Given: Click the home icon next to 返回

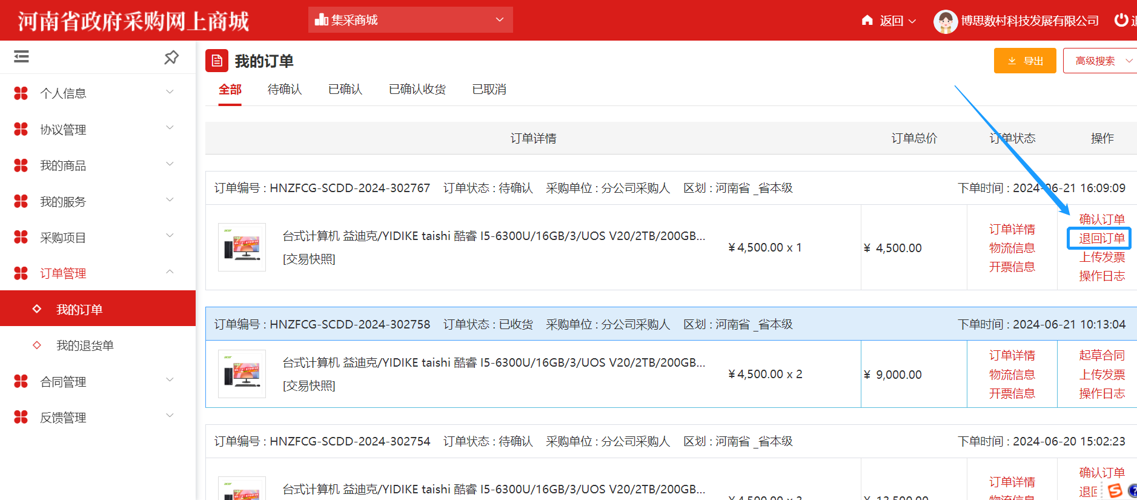Looking at the screenshot, I should click(x=867, y=20).
